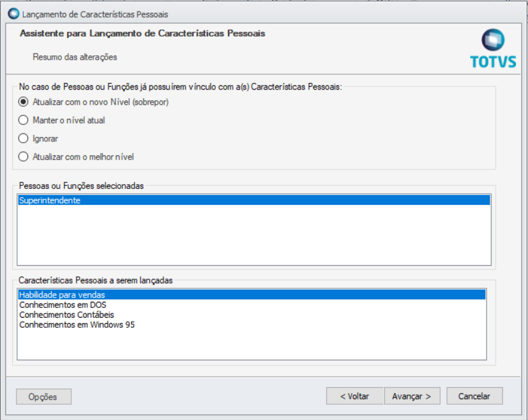This screenshot has height=420, width=528.
Task: Cancel the wizard with the Cancelar button
Action: coord(474,396)
